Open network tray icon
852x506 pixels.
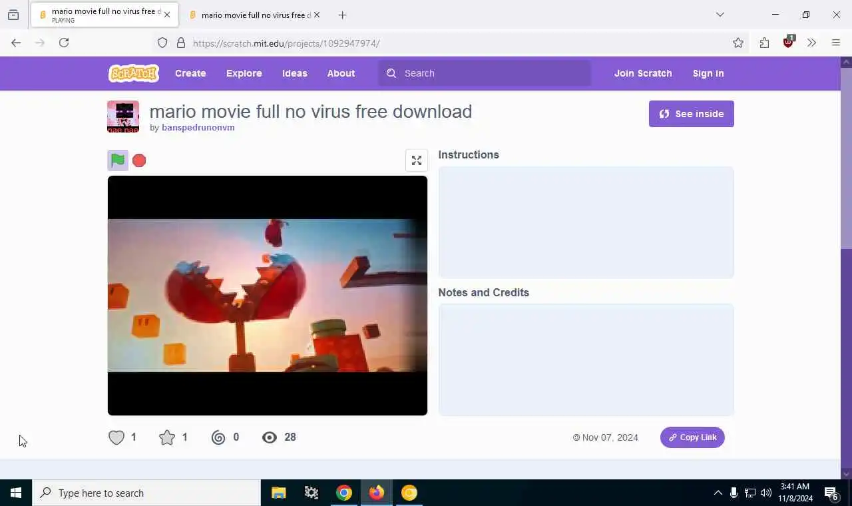750,493
